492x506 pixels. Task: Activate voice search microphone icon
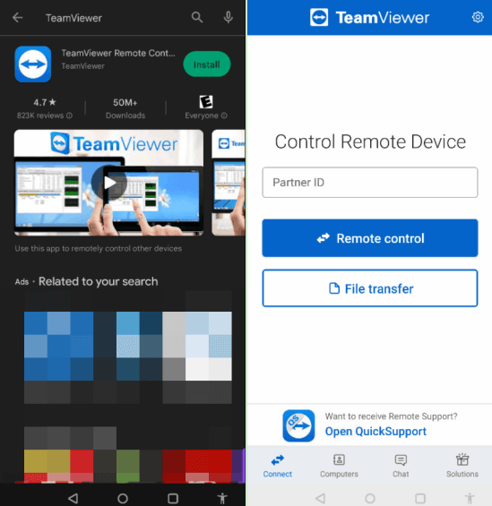[x=229, y=17]
